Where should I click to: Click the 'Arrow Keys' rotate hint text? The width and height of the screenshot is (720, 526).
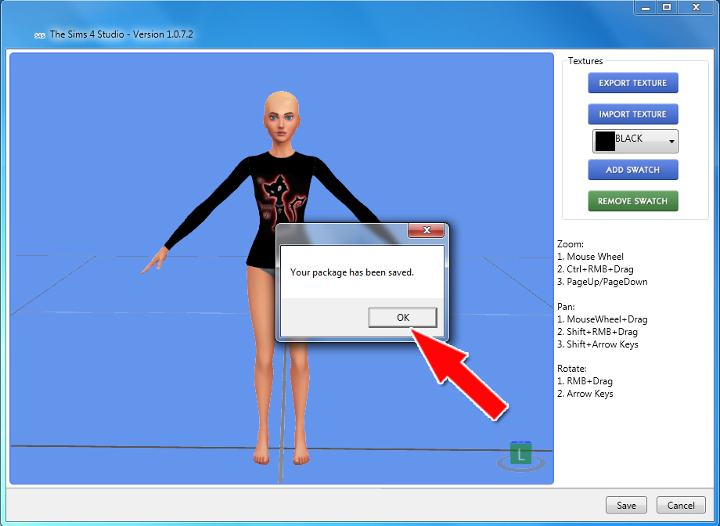[590, 394]
